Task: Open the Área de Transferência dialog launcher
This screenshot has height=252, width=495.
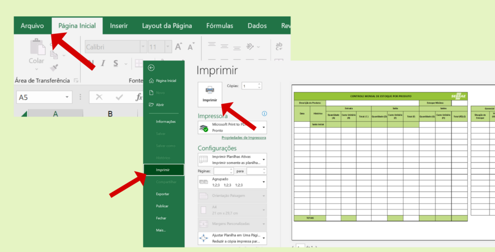Action: pyautogui.click(x=76, y=80)
